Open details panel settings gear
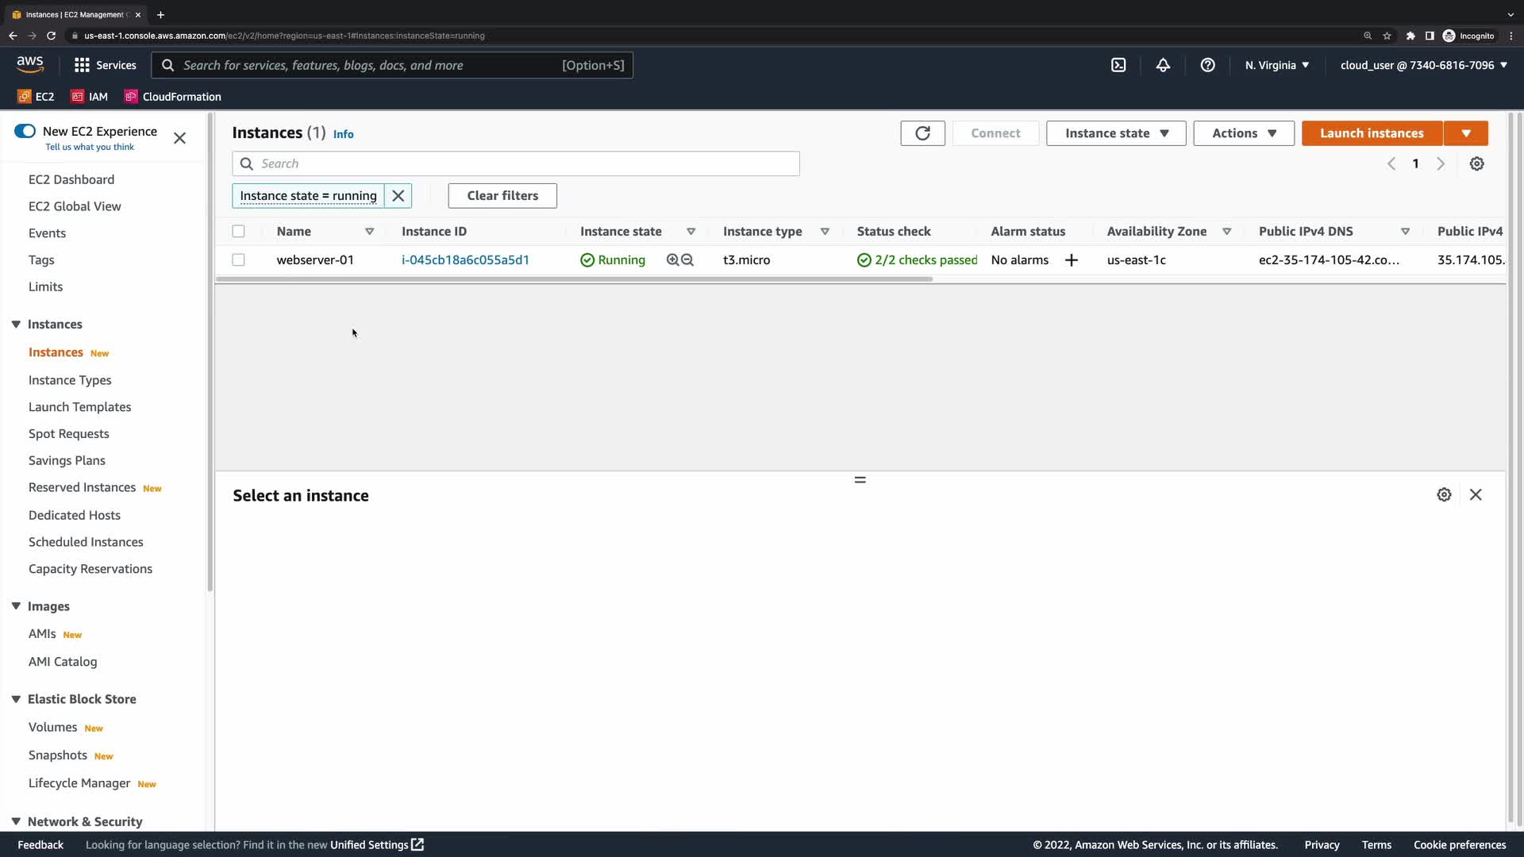 1444,495
